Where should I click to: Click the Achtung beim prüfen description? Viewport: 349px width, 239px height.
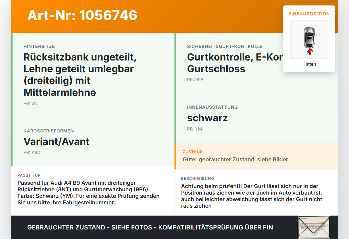point(252,196)
